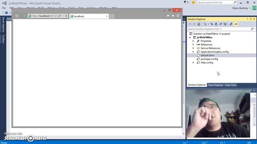Switch to the Solution Explorer bottom tab

coord(197,85)
